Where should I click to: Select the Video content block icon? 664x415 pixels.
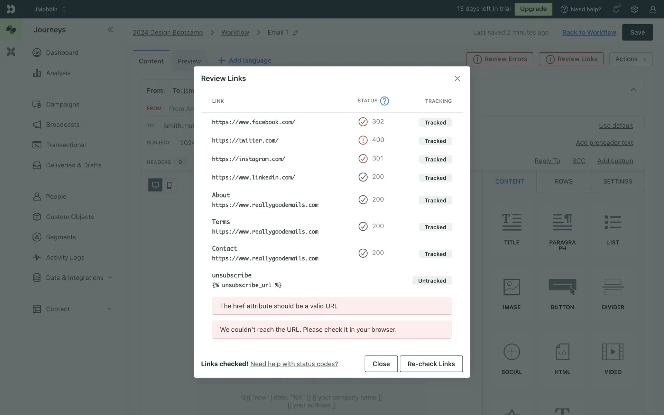[x=613, y=352]
